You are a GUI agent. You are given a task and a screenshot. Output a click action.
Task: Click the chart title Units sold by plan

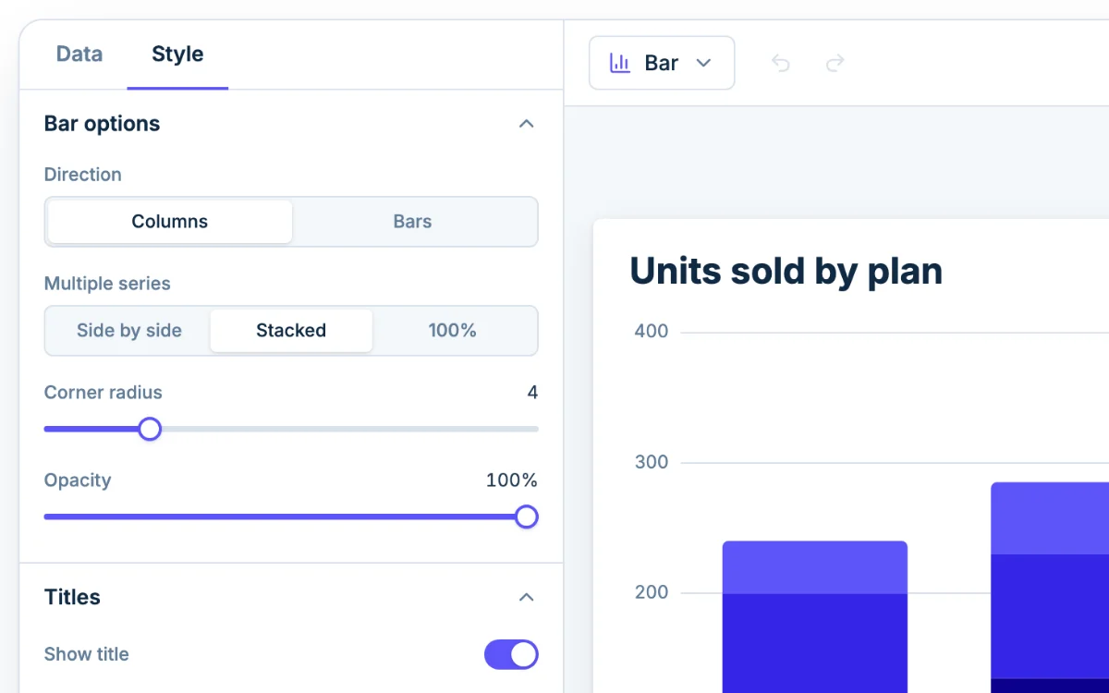coord(786,272)
